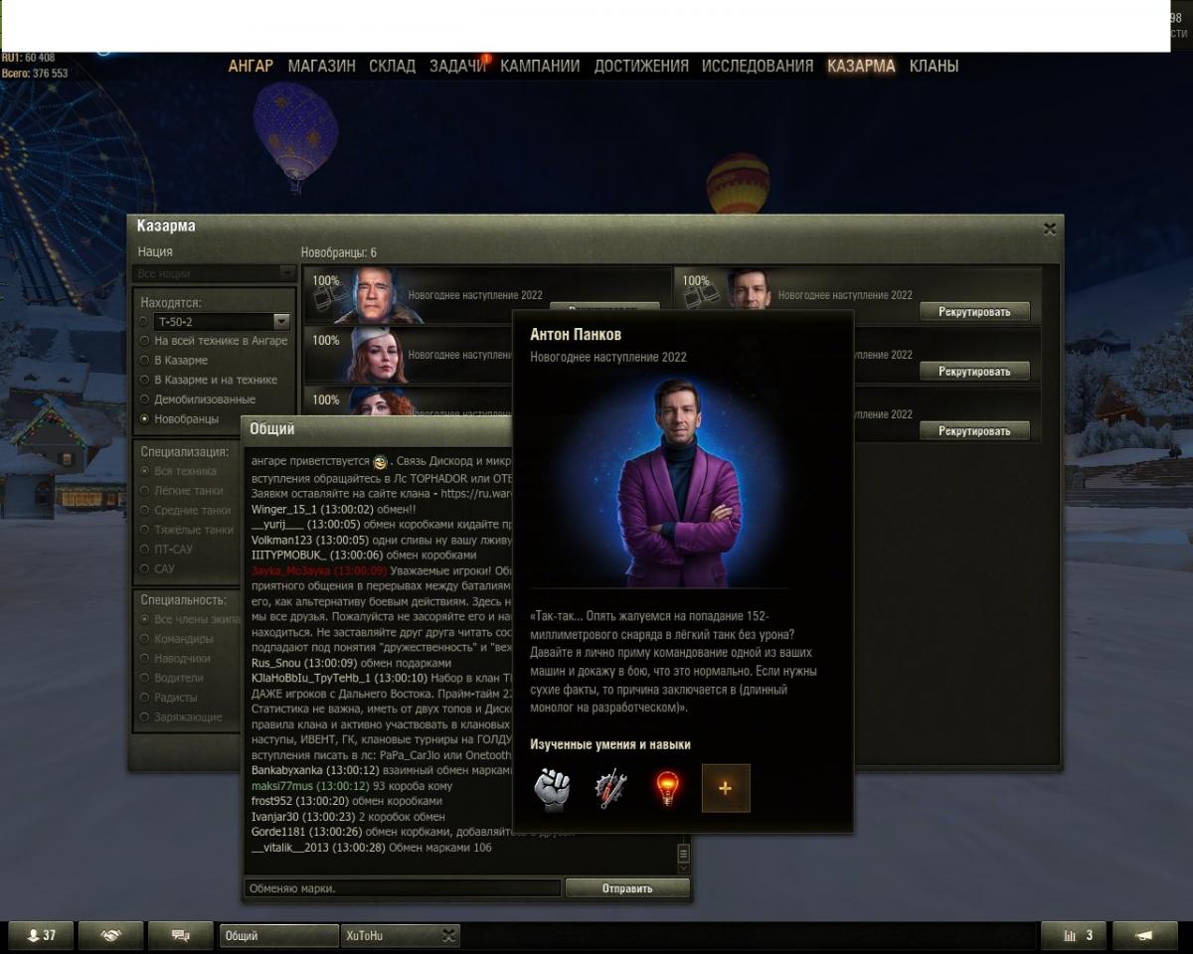Open the ЗАДАЧИ menu
This screenshot has width=1193, height=954.
[457, 67]
